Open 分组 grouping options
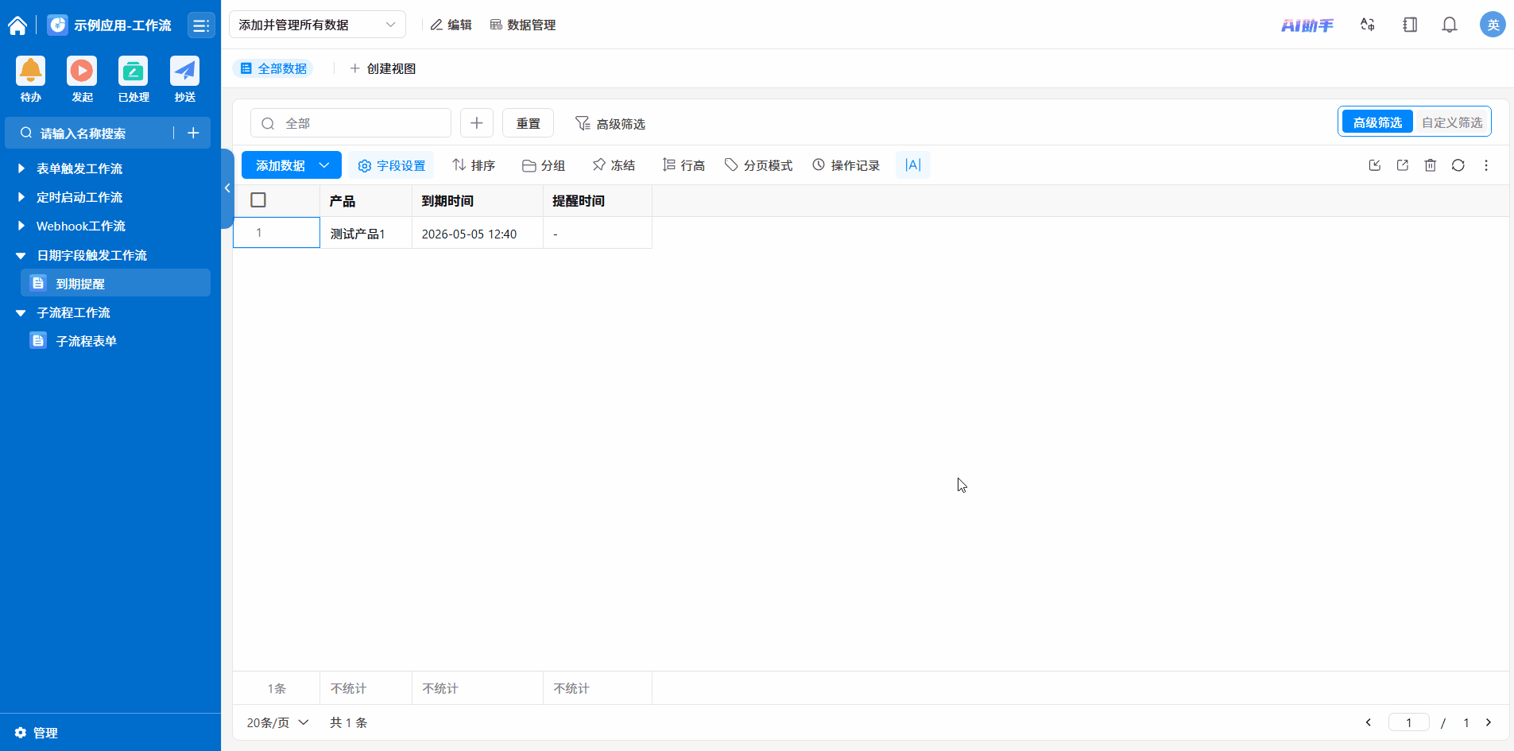The height and width of the screenshot is (751, 1514). click(544, 165)
